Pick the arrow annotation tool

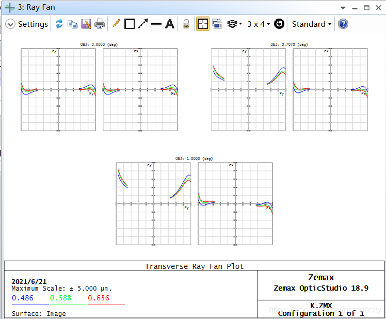pyautogui.click(x=143, y=24)
